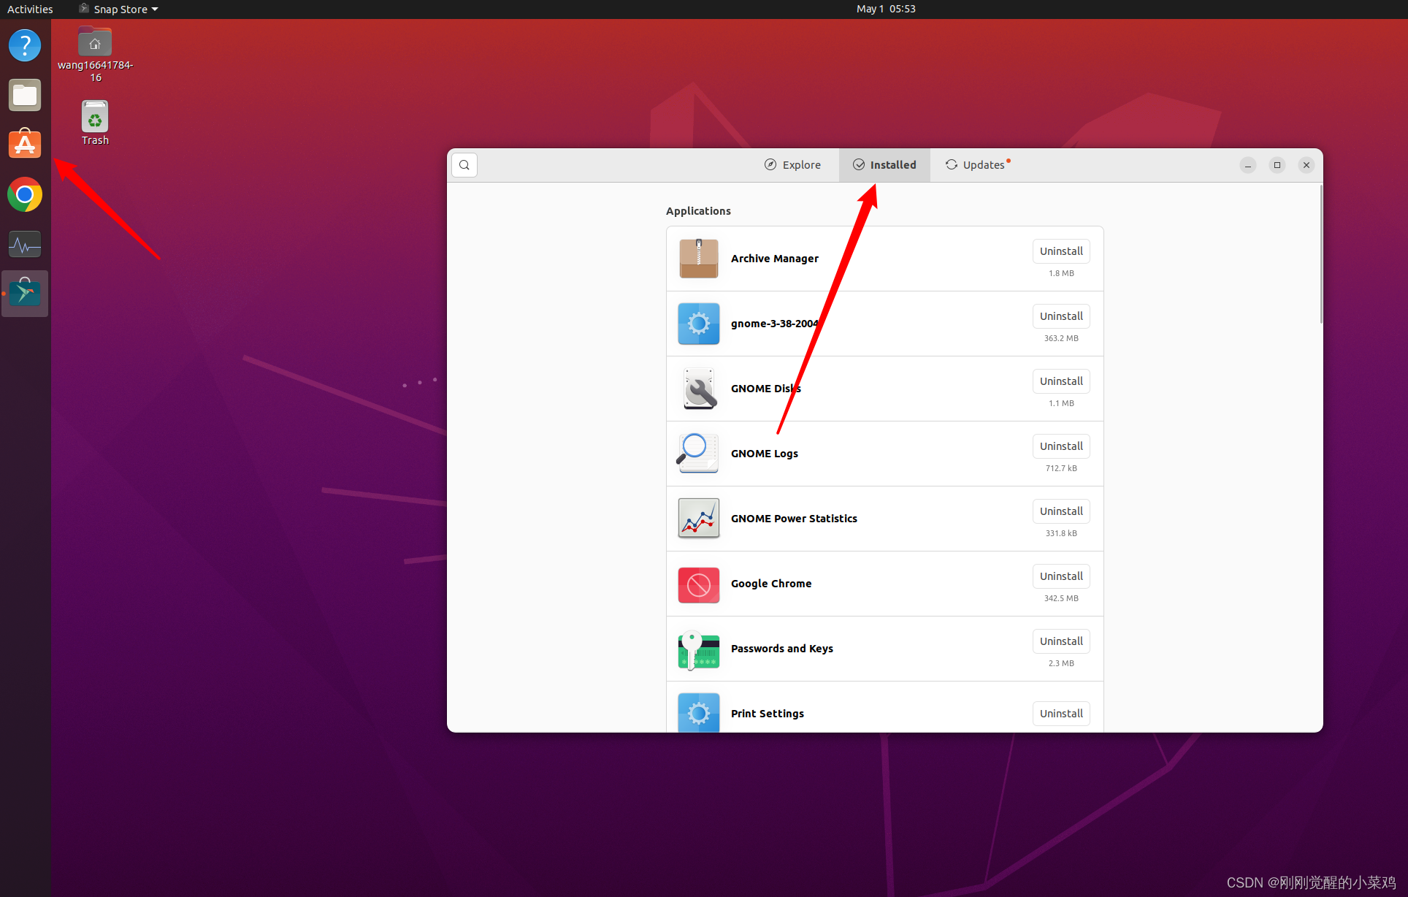Uninstall Archive Manager
This screenshot has height=897, width=1408.
1060,251
